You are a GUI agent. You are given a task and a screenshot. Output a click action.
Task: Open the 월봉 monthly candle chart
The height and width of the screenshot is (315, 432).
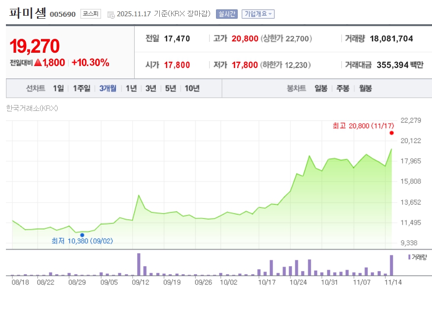(365, 88)
